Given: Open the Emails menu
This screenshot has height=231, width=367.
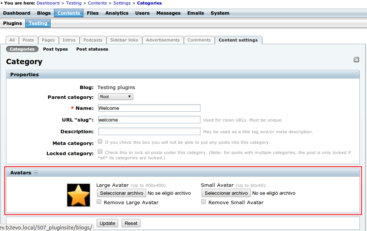Looking at the screenshot, I should [x=196, y=13].
